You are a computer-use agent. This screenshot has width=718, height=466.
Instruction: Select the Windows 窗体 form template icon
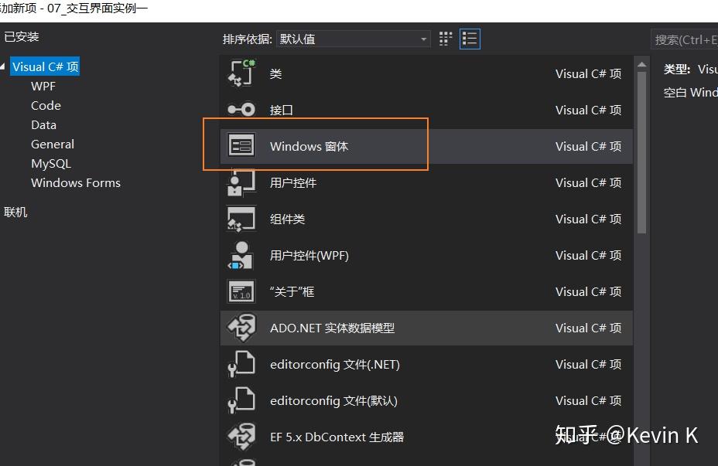click(x=241, y=146)
